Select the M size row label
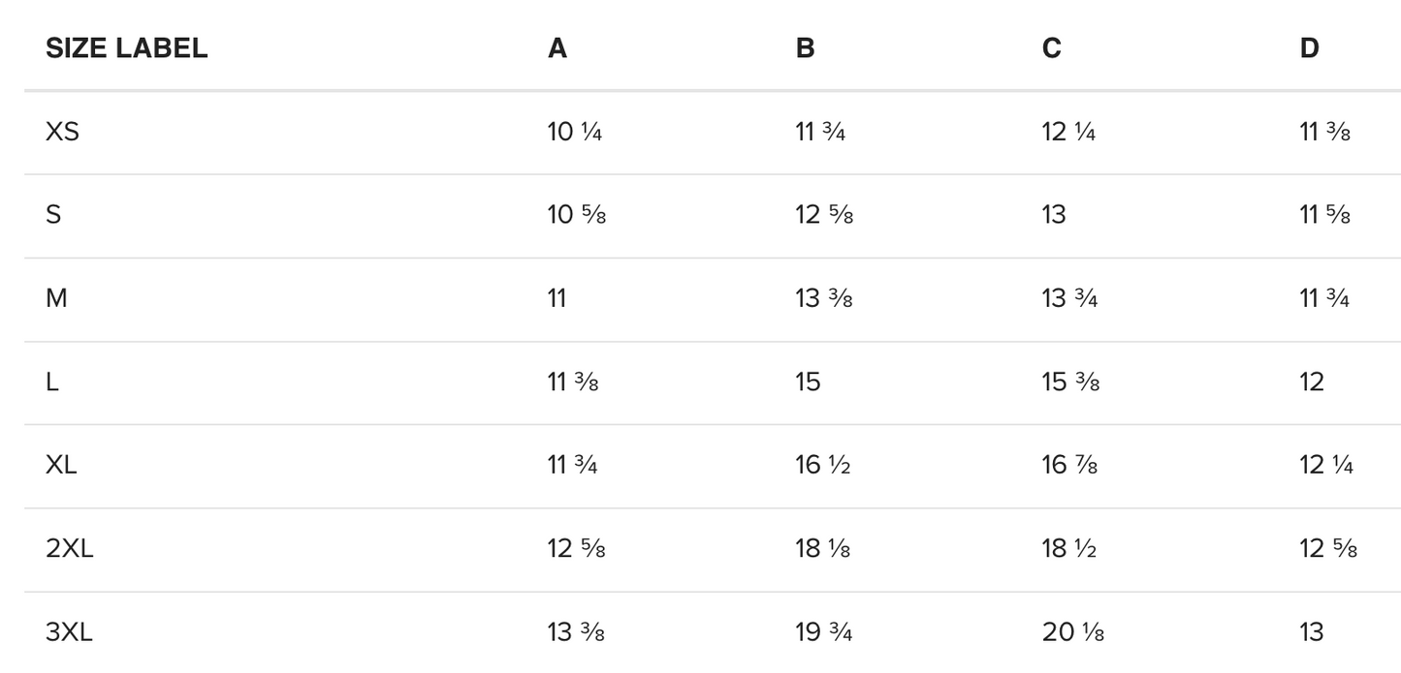 pos(56,298)
